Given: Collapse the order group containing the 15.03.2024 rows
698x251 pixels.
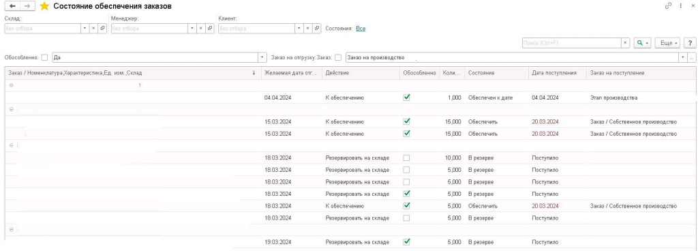Looking at the screenshot, I should pos(11,110).
